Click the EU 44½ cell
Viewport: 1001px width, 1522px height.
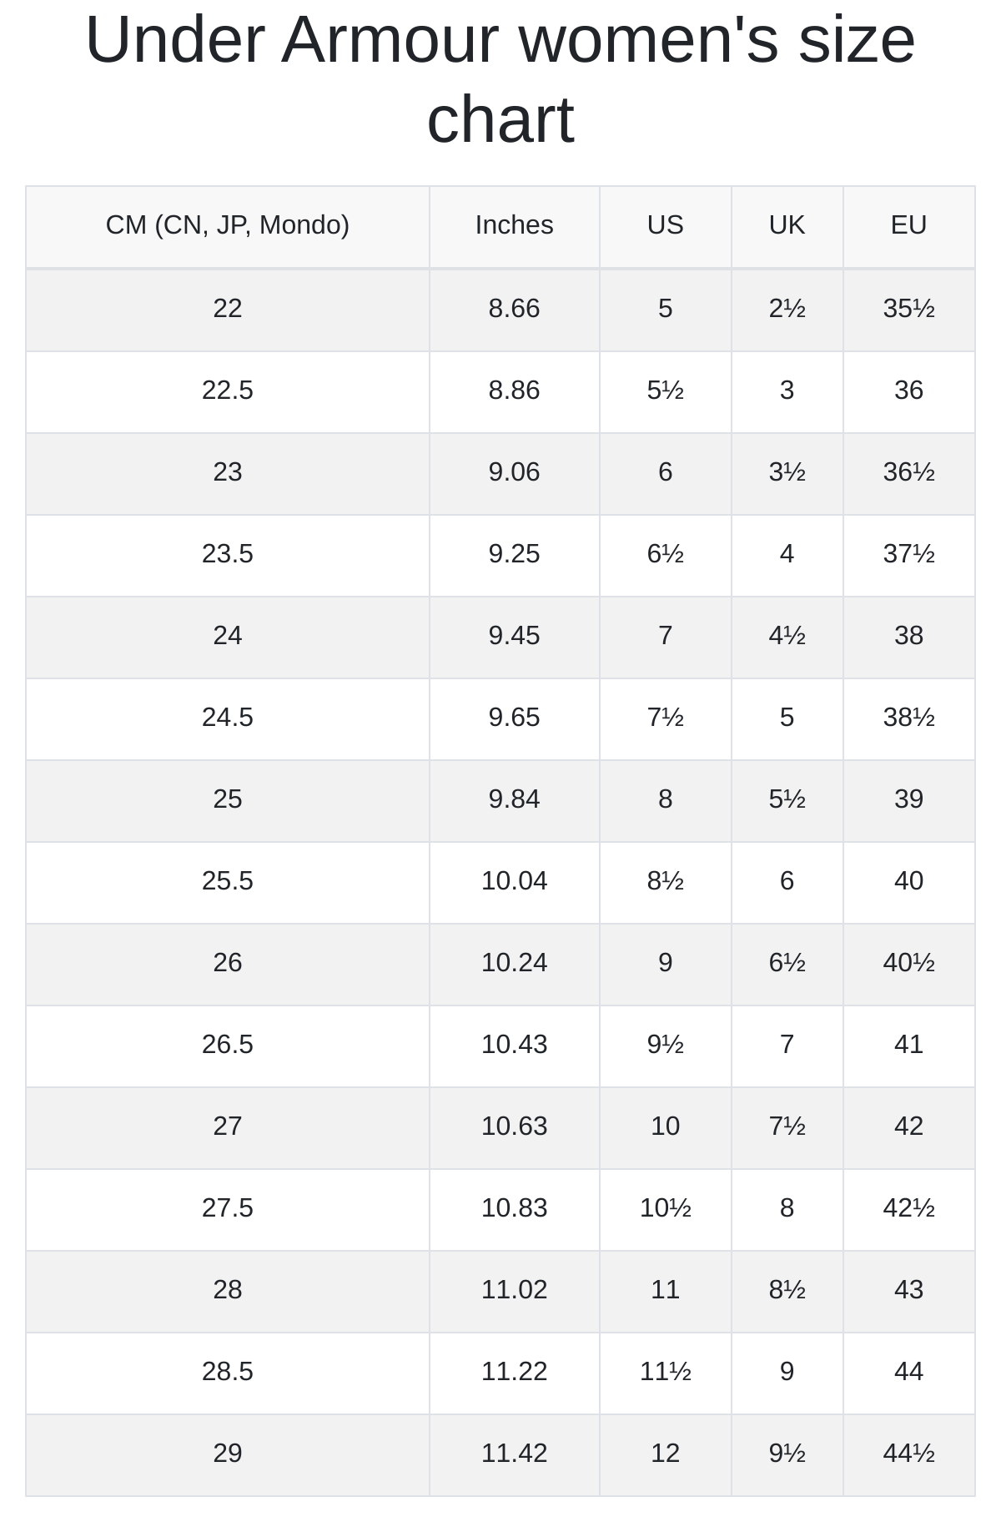[x=909, y=1454]
